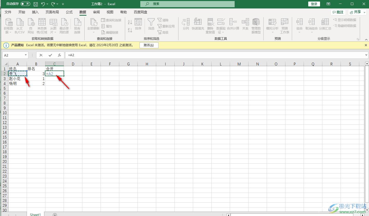
Task: Expand the Customize Quick Access Toolbar arrow
Action: 63,4
